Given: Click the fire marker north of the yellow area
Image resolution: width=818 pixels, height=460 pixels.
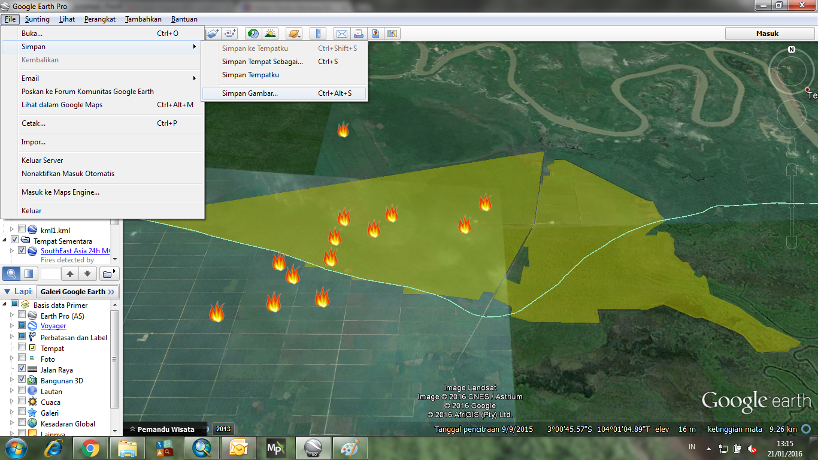Looking at the screenshot, I should (343, 129).
